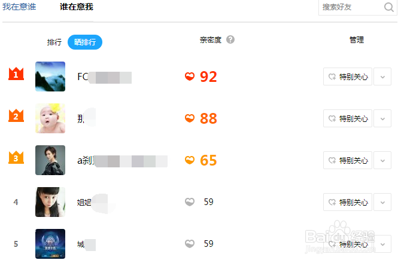Click the gray heart in the fourth row
Screen dimensions: 398x263
(x=190, y=202)
